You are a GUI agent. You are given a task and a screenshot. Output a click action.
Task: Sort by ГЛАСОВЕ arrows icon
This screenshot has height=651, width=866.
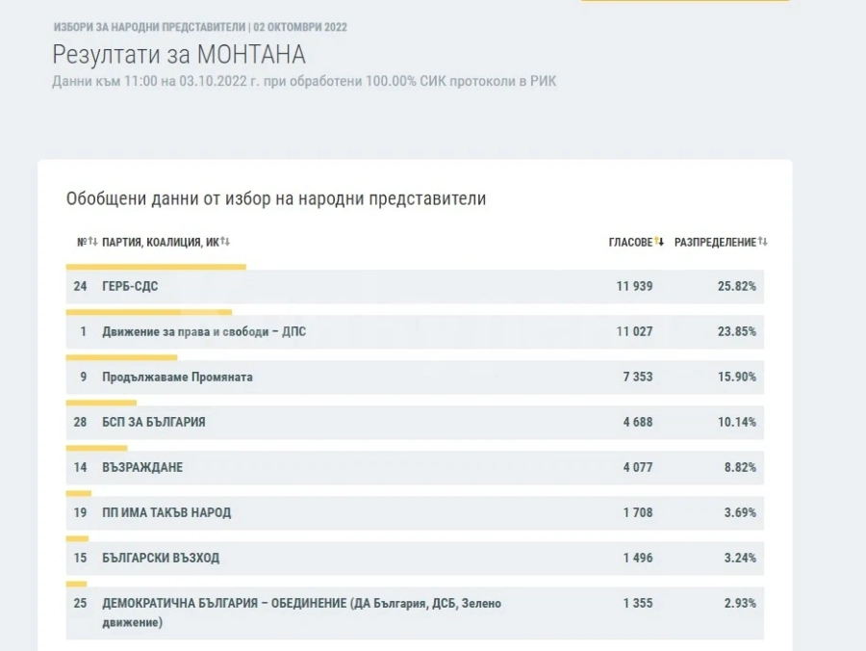[x=659, y=242]
